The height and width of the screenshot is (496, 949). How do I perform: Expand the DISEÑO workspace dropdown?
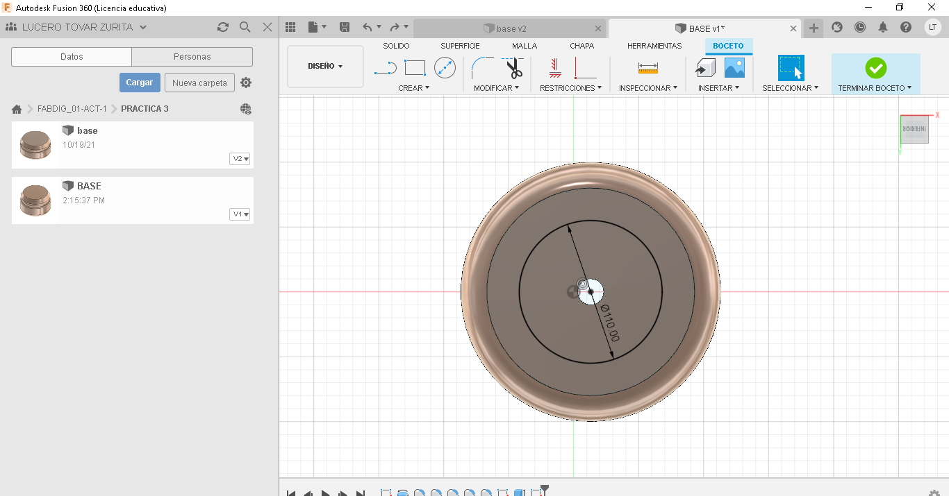pyautogui.click(x=325, y=67)
